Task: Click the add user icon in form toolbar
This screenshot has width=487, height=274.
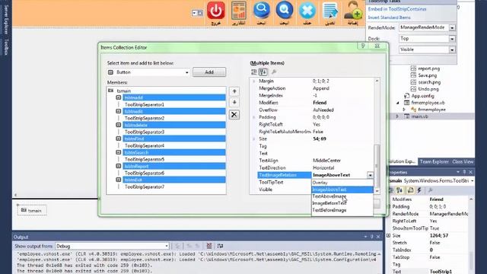Action: point(353,10)
